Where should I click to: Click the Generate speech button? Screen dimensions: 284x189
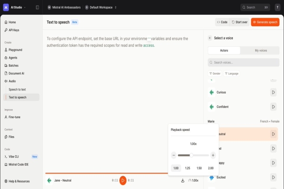tap(265, 22)
